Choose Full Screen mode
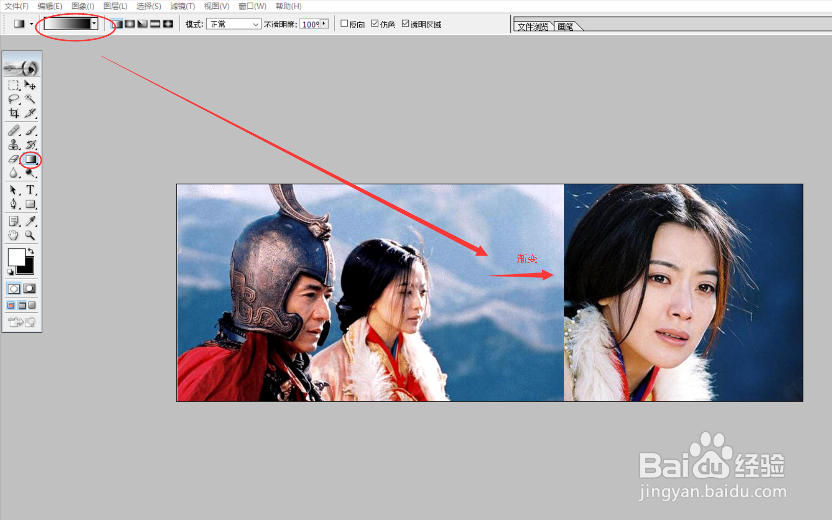832x520 pixels. 32,305
